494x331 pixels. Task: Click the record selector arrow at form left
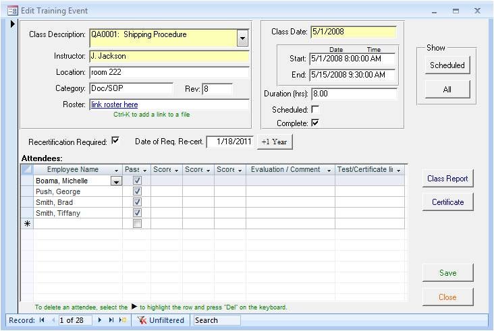[13, 24]
